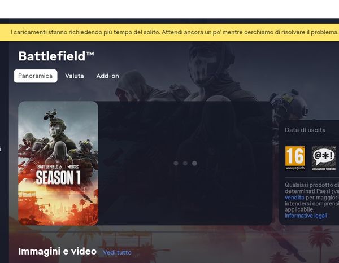
Task: Click the yellow slow-loading warning banner
Action: coord(169,32)
